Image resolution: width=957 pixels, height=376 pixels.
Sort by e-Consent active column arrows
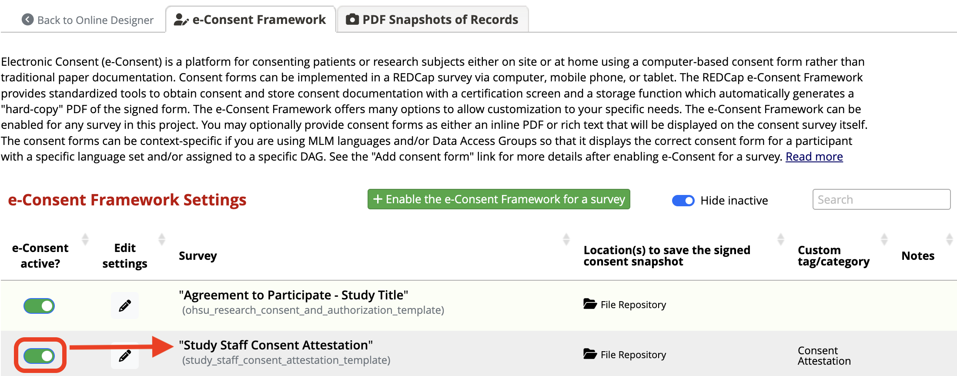click(85, 239)
